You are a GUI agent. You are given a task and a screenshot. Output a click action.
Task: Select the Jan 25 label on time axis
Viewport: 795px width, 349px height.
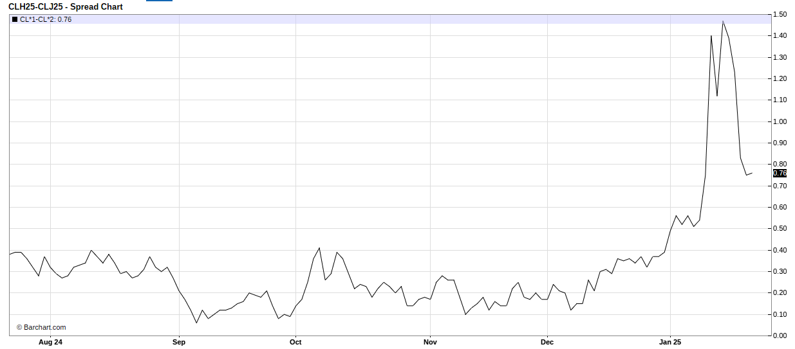[670, 342]
